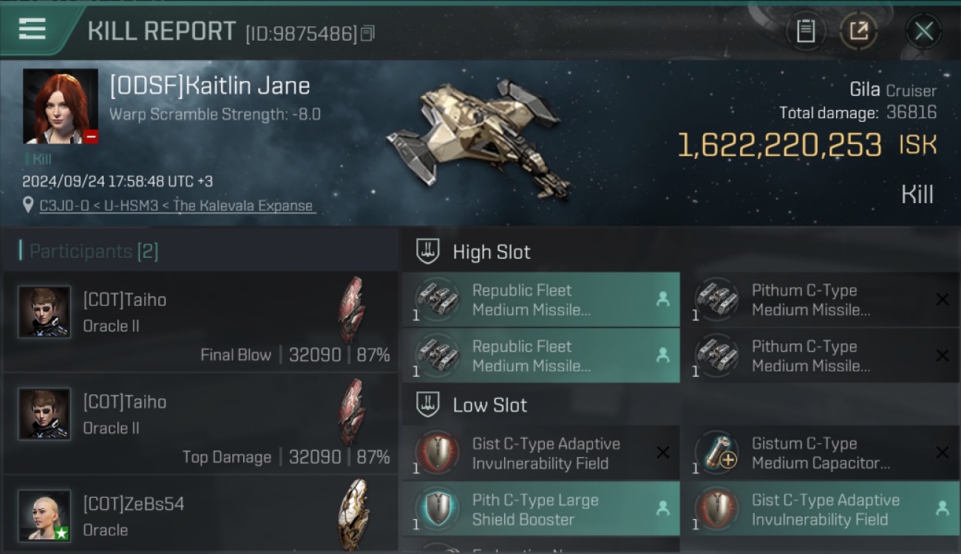Select the first Republic Fleet Medium Missile module
The image size is (961, 554).
point(541,299)
